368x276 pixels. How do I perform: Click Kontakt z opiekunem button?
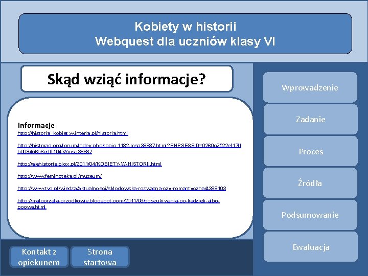click(x=39, y=257)
